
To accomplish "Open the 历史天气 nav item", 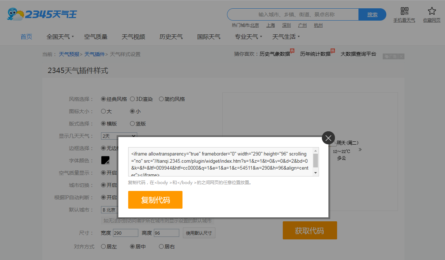I will click(x=171, y=37).
